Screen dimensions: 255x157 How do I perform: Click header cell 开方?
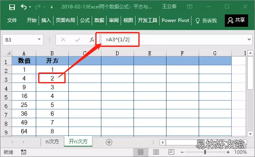click(x=52, y=61)
